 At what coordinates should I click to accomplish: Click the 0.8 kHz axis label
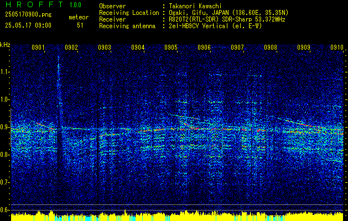(4, 155)
